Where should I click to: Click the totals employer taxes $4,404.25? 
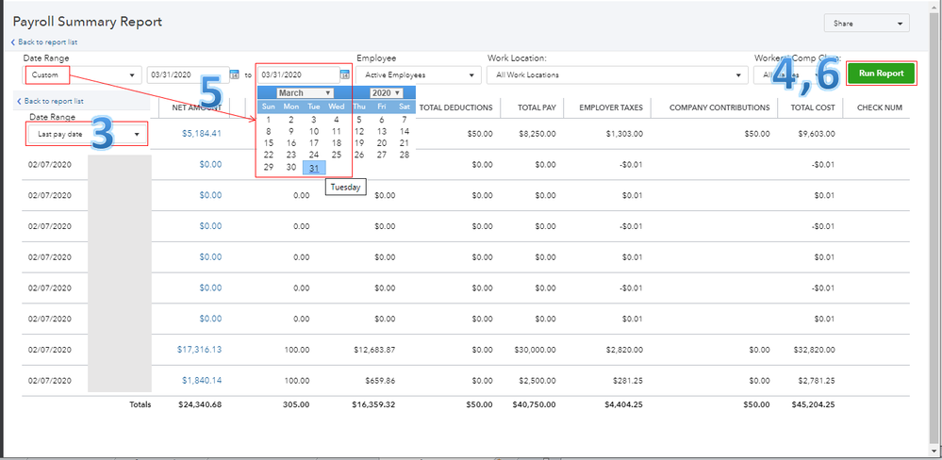[623, 404]
